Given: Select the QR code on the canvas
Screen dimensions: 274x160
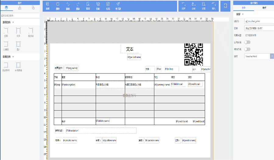Looking at the screenshot, I should pyautogui.click(x=194, y=54).
